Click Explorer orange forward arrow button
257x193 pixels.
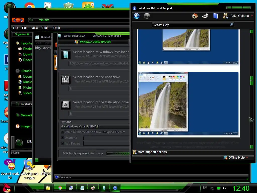pyautogui.click(x=21, y=20)
